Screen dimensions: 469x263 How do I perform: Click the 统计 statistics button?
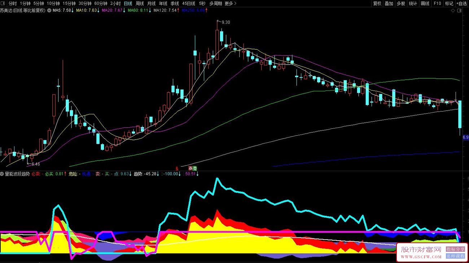tap(413, 4)
